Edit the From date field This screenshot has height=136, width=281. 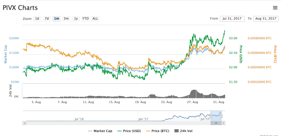(232, 19)
